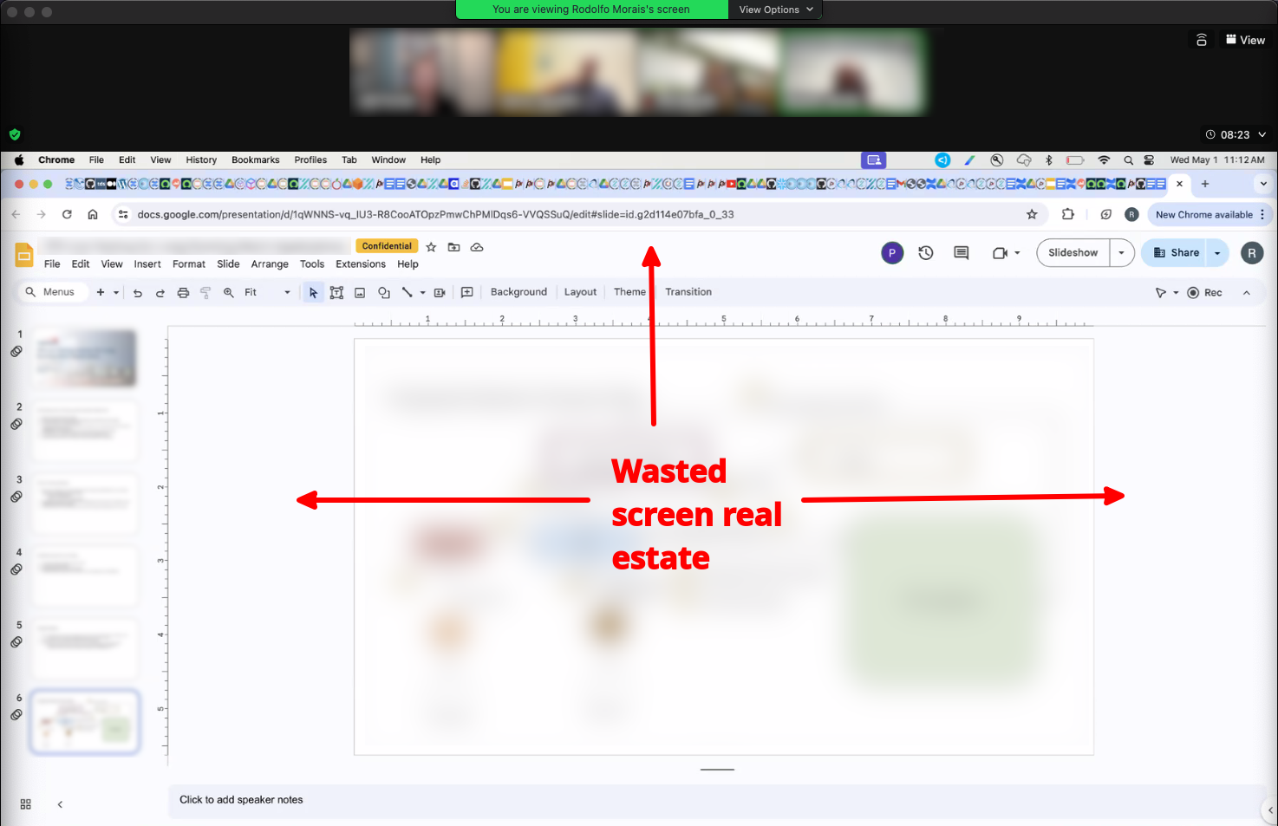Screen dimensions: 1278x826
Task: Select the text box tool
Action: pyautogui.click(x=336, y=293)
